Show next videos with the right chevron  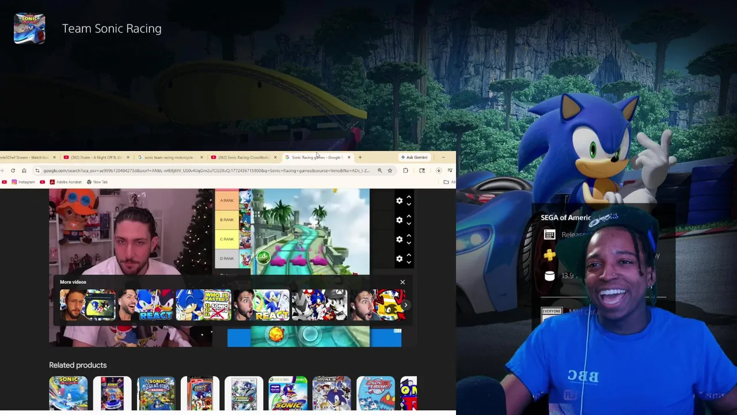pyautogui.click(x=405, y=305)
